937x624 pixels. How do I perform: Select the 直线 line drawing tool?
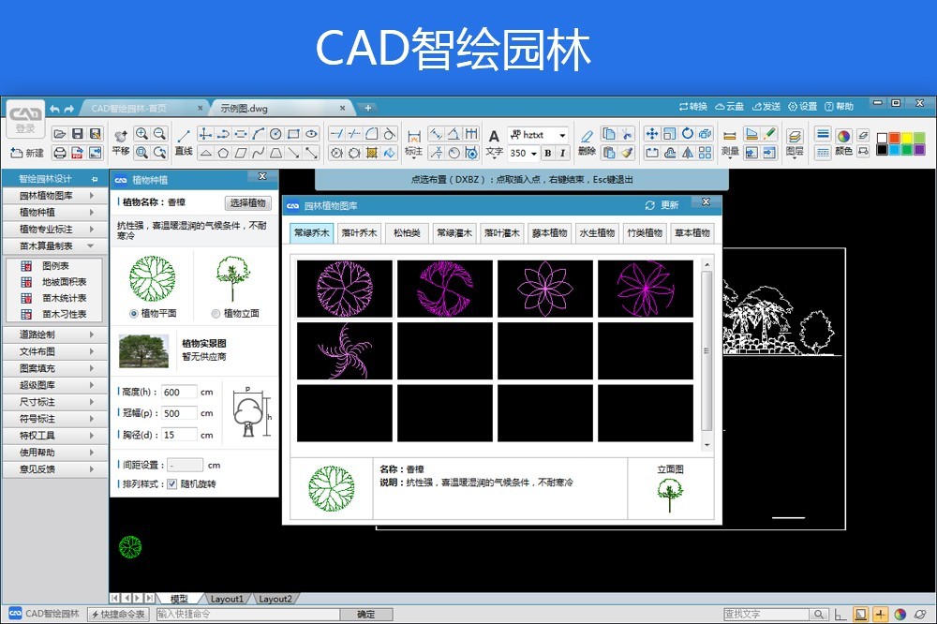(184, 141)
